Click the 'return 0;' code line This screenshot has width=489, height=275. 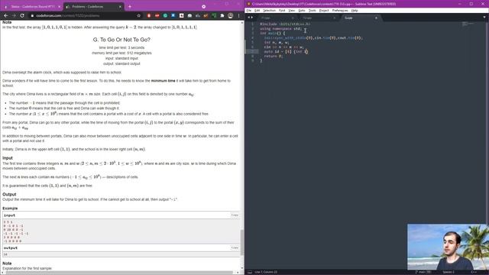tap(274, 56)
